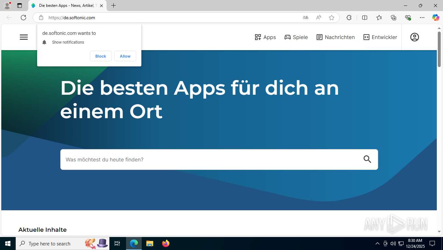Open the Edge profile avatar
The width and height of the screenshot is (443, 250).
pos(7,6)
